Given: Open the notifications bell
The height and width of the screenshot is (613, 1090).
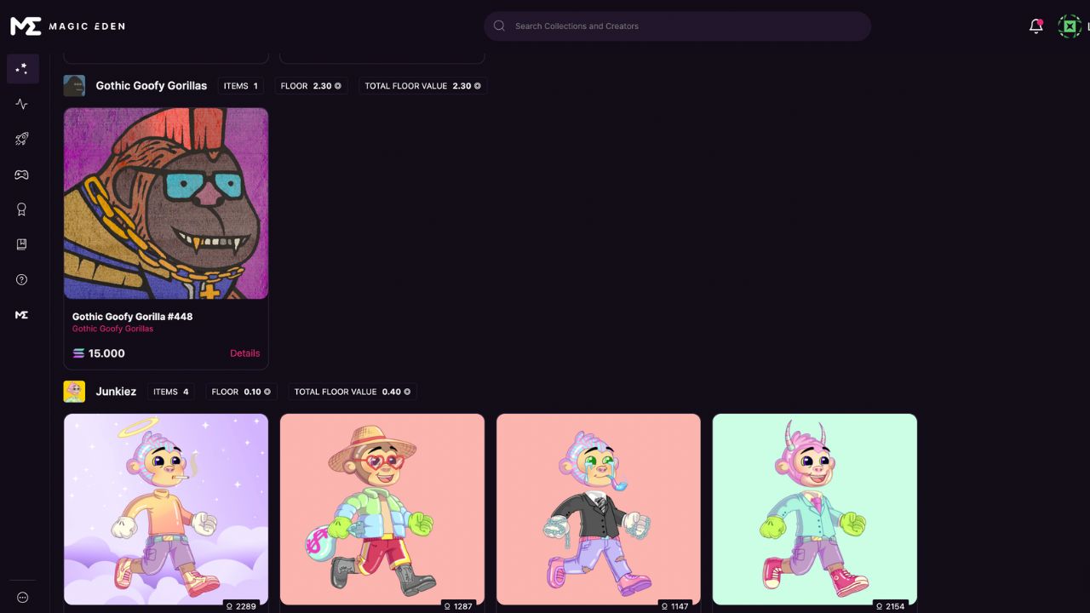Looking at the screenshot, I should [x=1035, y=26].
